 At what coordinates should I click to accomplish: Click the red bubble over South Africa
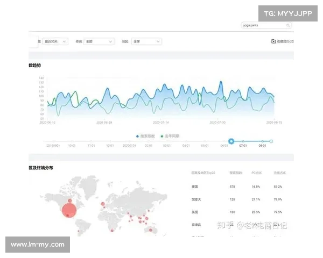pyautogui.click(x=112, y=231)
